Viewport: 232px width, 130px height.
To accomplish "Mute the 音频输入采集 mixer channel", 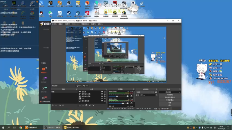I will (x=128, y=103).
